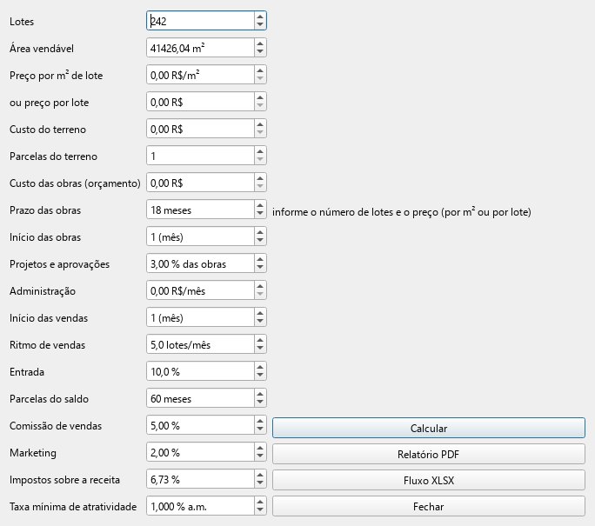
Task: Increase Projetos e aprovações percentage
Action: [x=260, y=259]
